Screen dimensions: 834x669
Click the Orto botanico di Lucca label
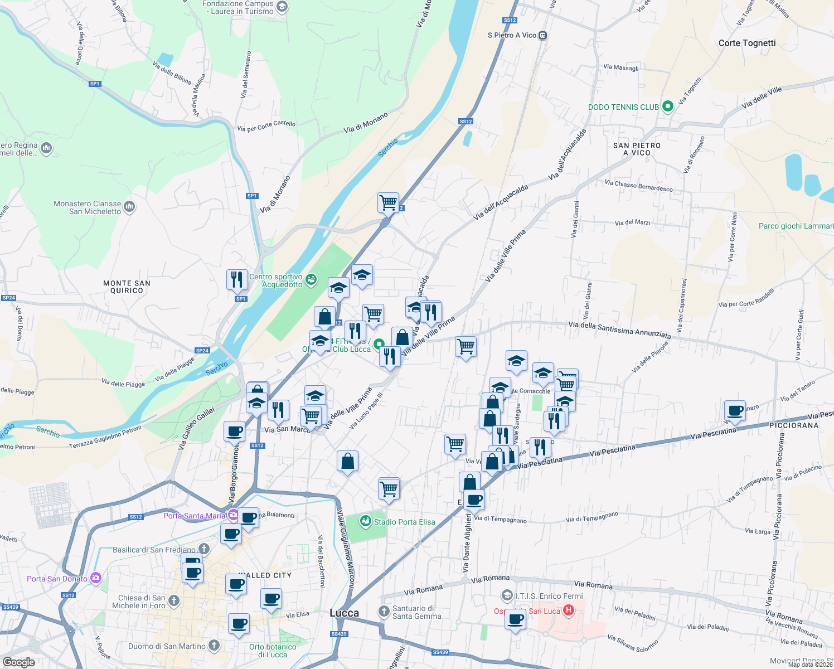pyautogui.click(x=271, y=650)
